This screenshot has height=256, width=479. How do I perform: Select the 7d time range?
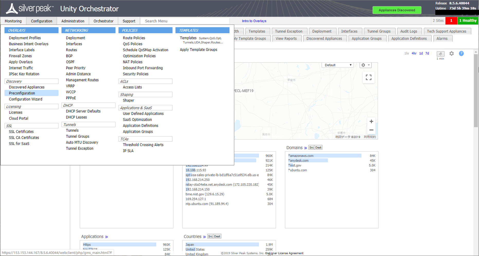click(427, 54)
